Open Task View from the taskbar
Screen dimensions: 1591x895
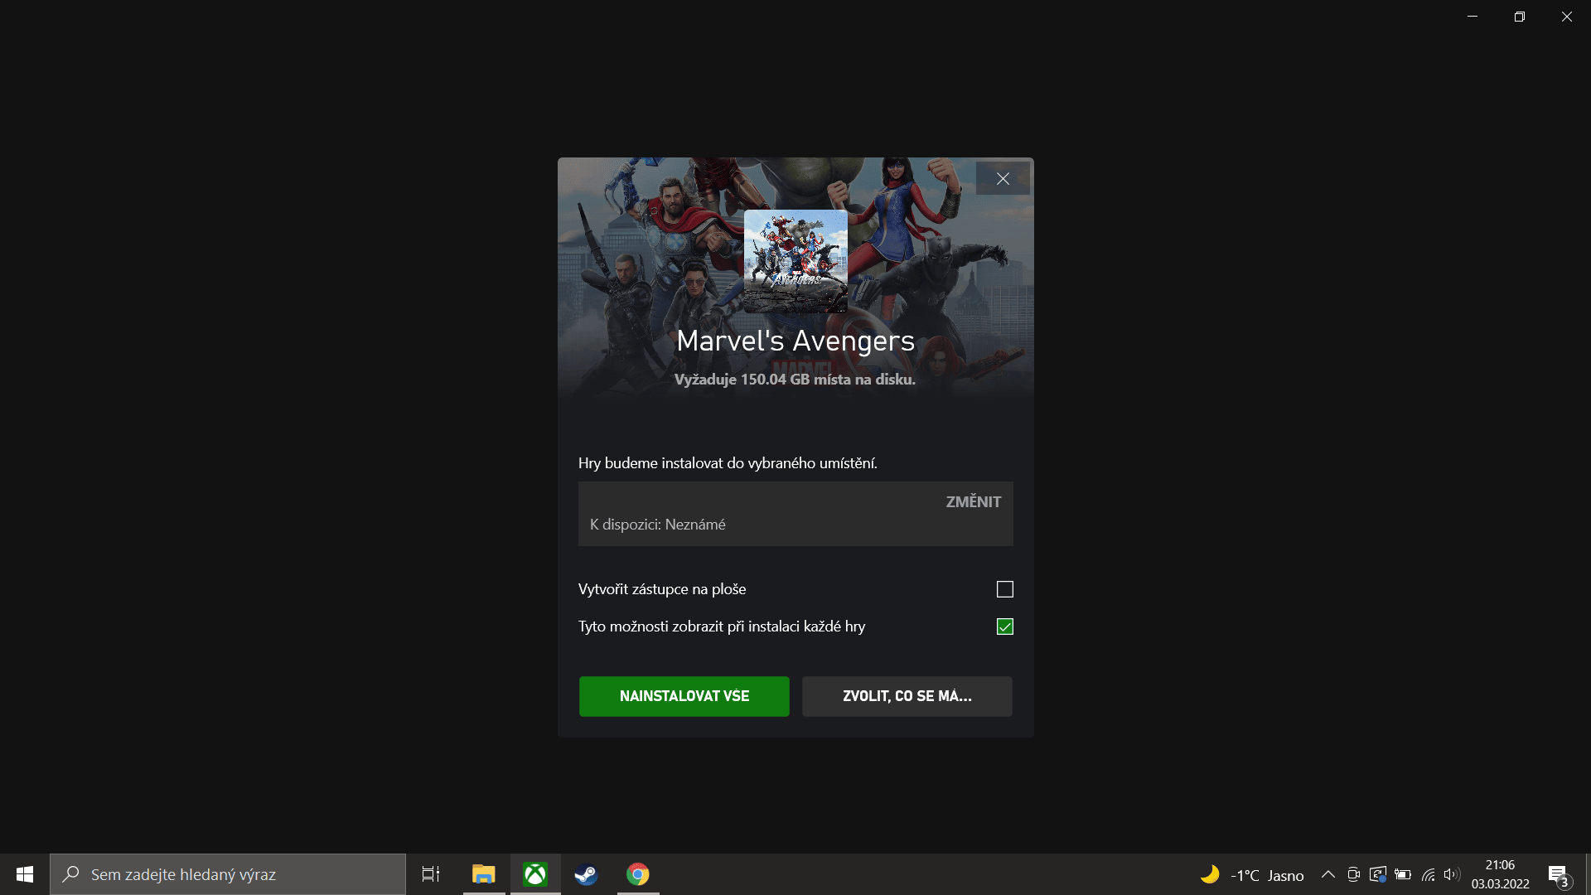[431, 874]
